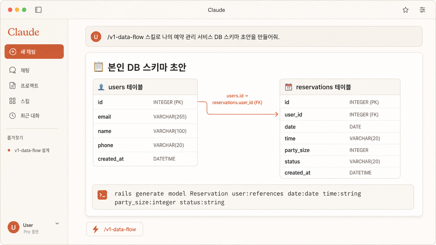
Task: Click created_at in reservations table
Action: (x=298, y=173)
